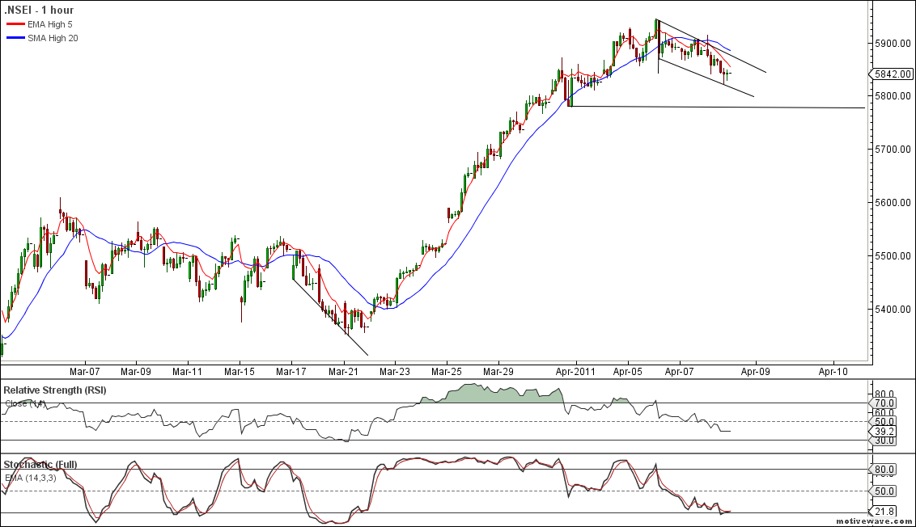Image resolution: width=916 pixels, height=527 pixels.
Task: Click the stochastic current value 21.8 tag
Action: (x=884, y=512)
